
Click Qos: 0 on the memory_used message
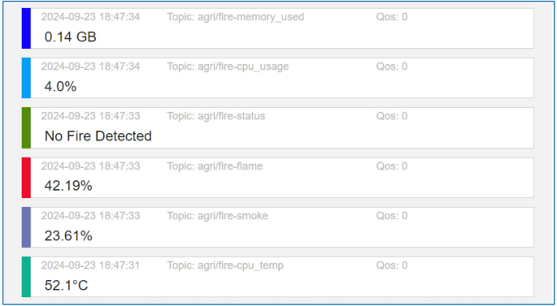392,17
